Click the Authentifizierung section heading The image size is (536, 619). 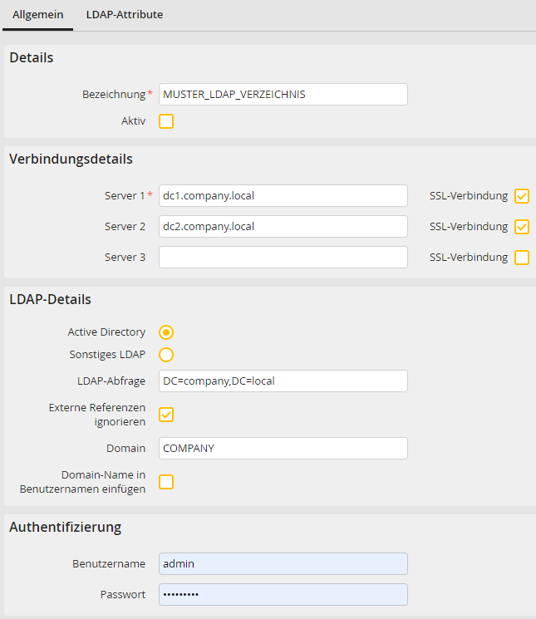(65, 527)
